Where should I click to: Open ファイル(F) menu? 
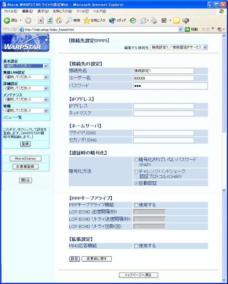(x=10, y=11)
